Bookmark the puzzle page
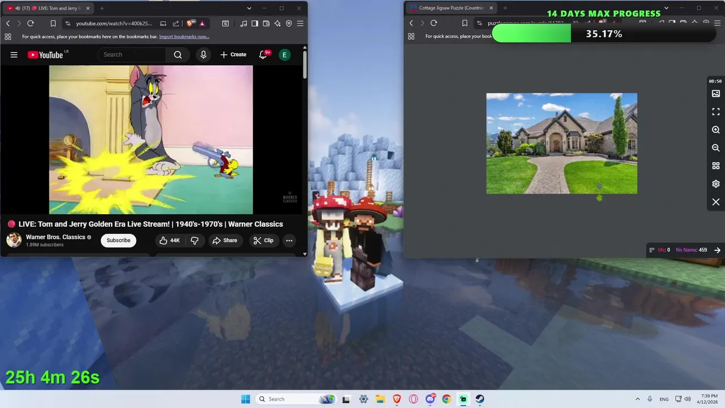The width and height of the screenshot is (725, 408). coord(464,23)
